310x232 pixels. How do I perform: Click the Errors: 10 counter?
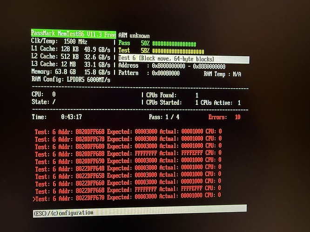point(224,117)
